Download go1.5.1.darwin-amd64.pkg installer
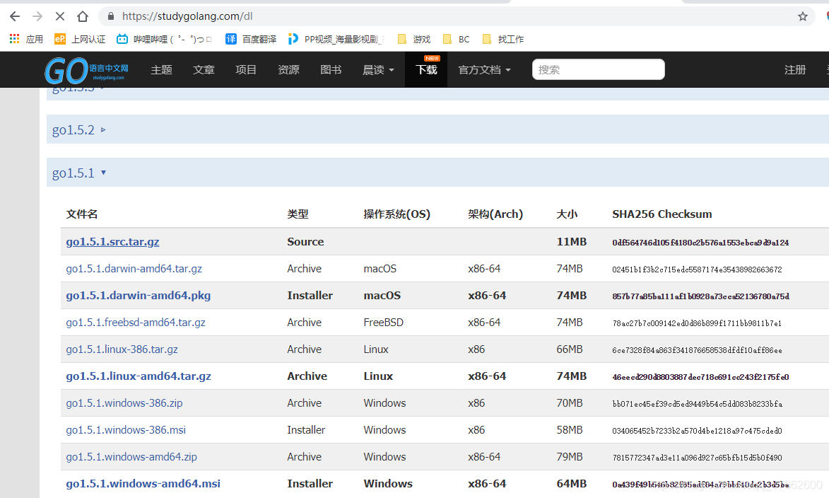 pos(138,295)
